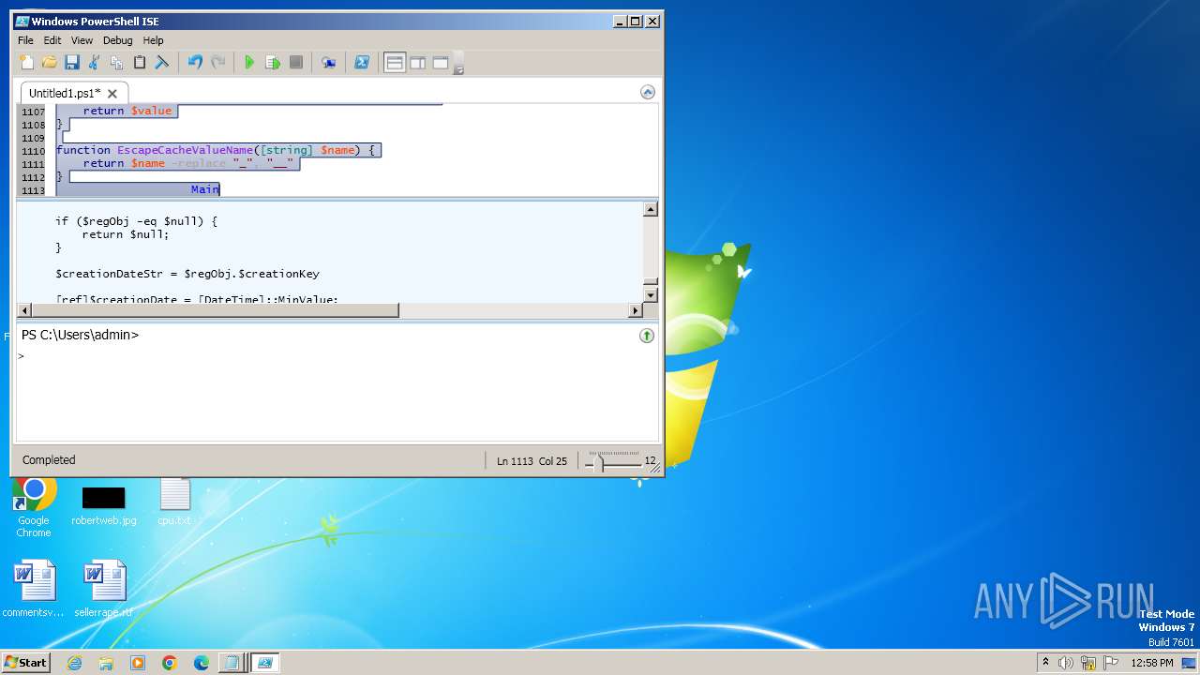Run the script with green arrow
This screenshot has height=675, width=1200.
(249, 63)
